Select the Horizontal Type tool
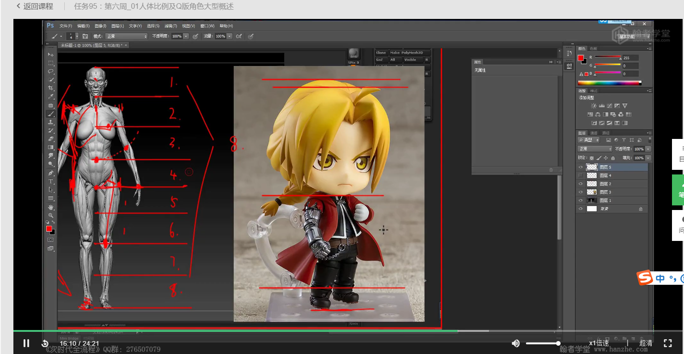 coord(51,181)
